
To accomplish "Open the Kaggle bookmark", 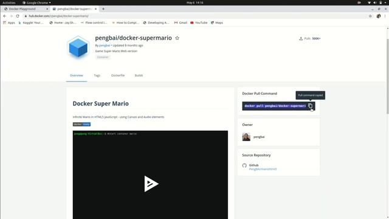I will tap(31, 23).
